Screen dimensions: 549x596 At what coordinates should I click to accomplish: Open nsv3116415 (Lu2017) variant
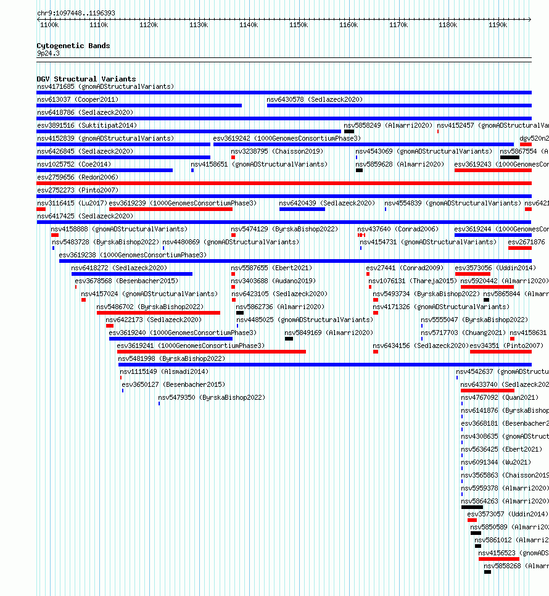tap(72, 203)
